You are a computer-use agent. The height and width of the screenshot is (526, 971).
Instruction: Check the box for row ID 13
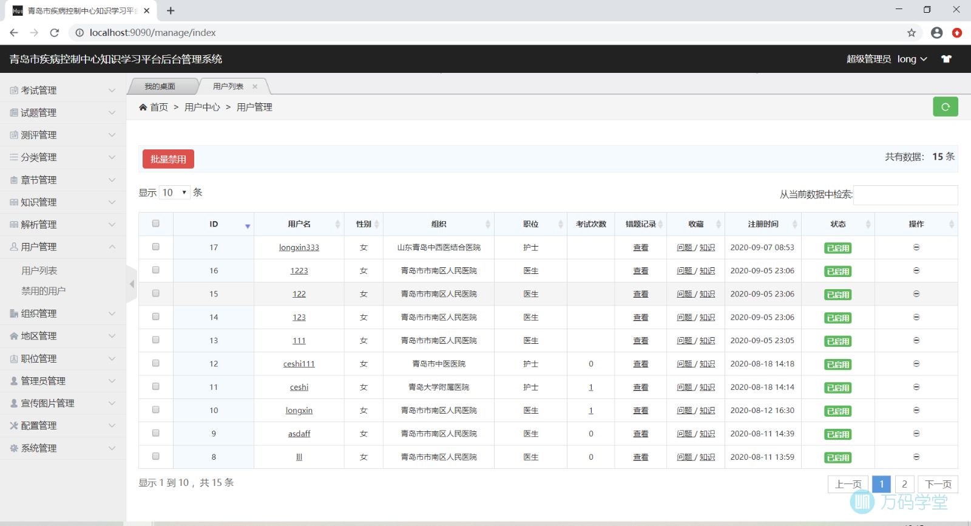pos(156,340)
